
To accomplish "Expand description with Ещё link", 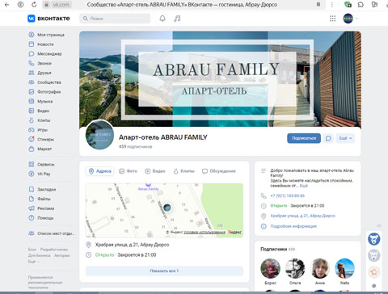I will point(304,186).
